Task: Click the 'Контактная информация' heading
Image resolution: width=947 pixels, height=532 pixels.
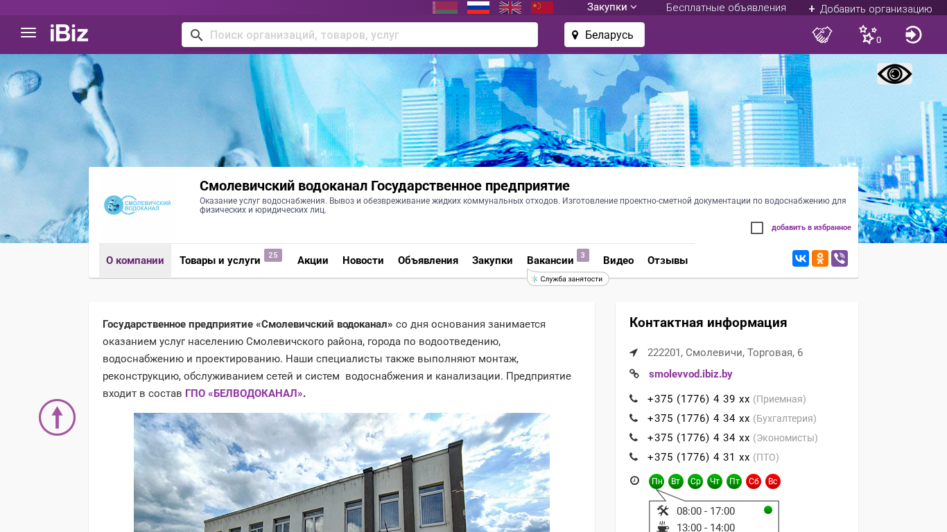Action: [x=708, y=323]
